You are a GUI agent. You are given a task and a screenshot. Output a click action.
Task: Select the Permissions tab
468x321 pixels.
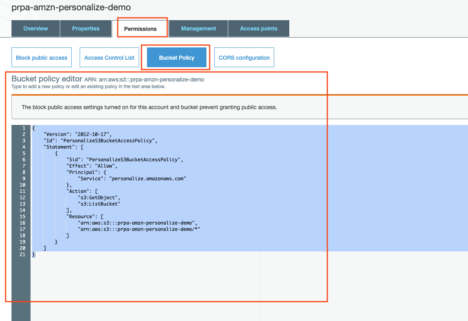coord(140,29)
